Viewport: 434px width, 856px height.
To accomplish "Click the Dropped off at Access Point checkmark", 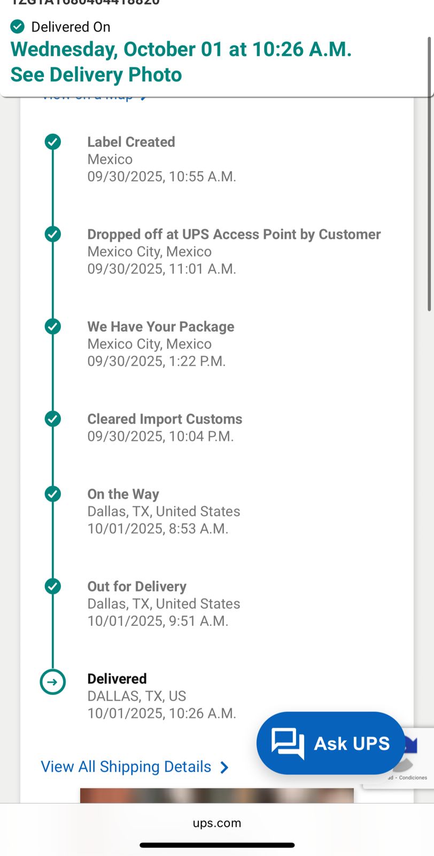I will [x=52, y=234].
